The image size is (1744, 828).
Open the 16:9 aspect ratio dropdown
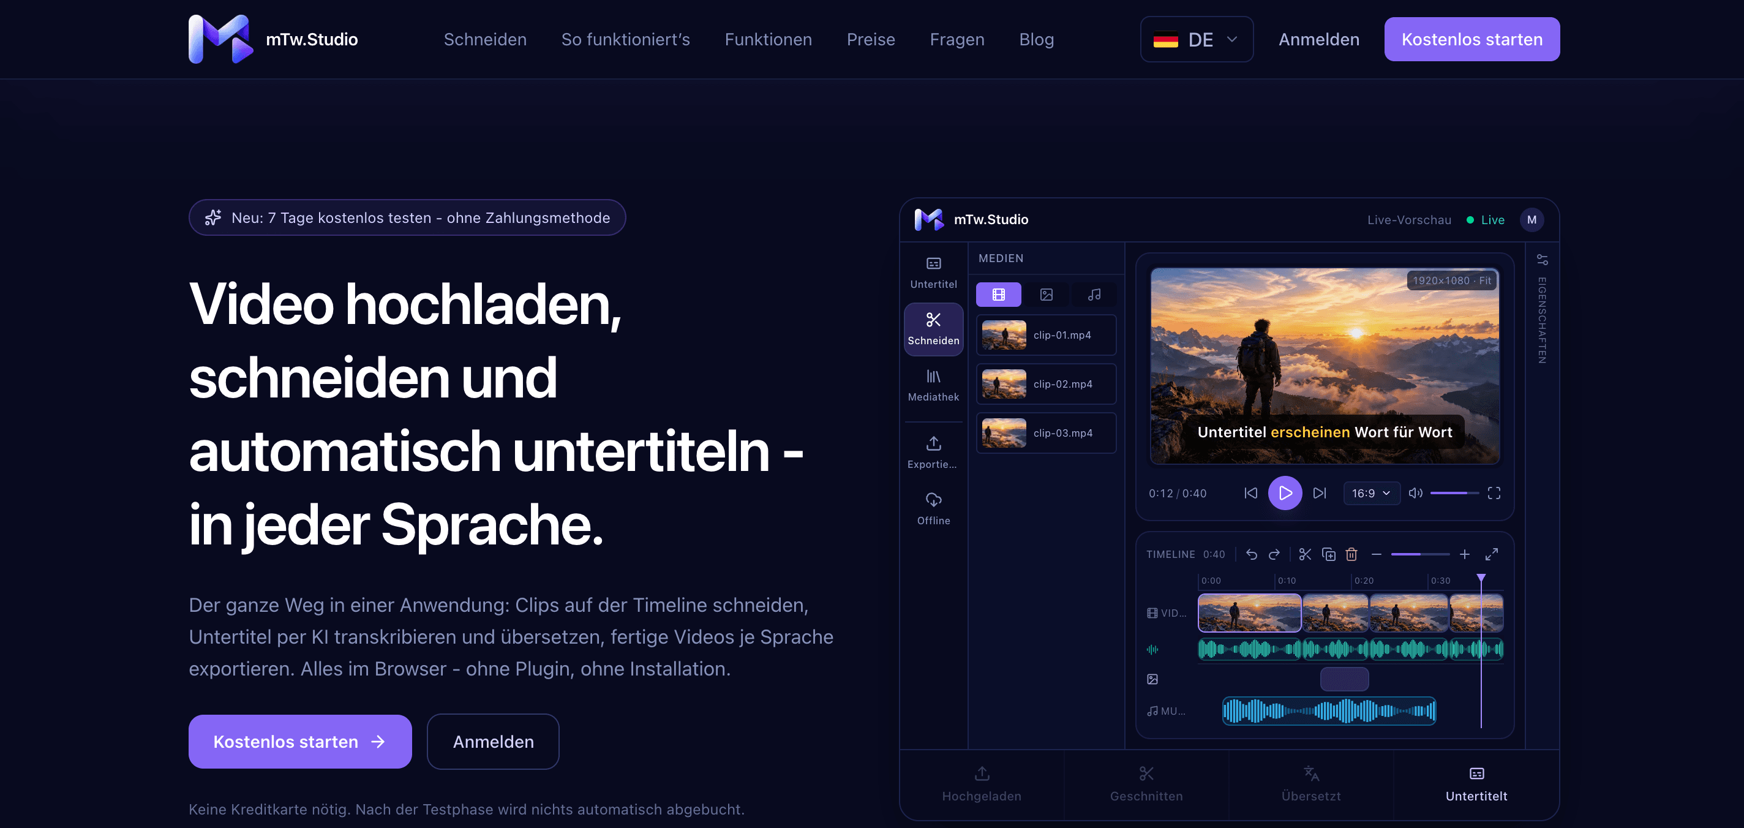[1371, 493]
